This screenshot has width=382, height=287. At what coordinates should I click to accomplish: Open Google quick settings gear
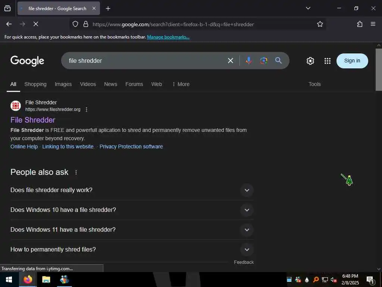click(x=310, y=61)
